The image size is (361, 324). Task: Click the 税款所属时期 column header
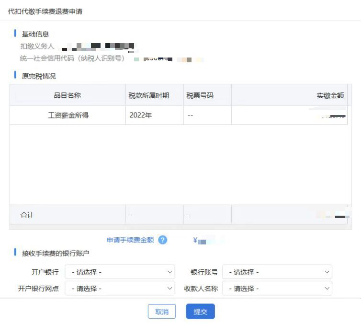[x=154, y=95]
